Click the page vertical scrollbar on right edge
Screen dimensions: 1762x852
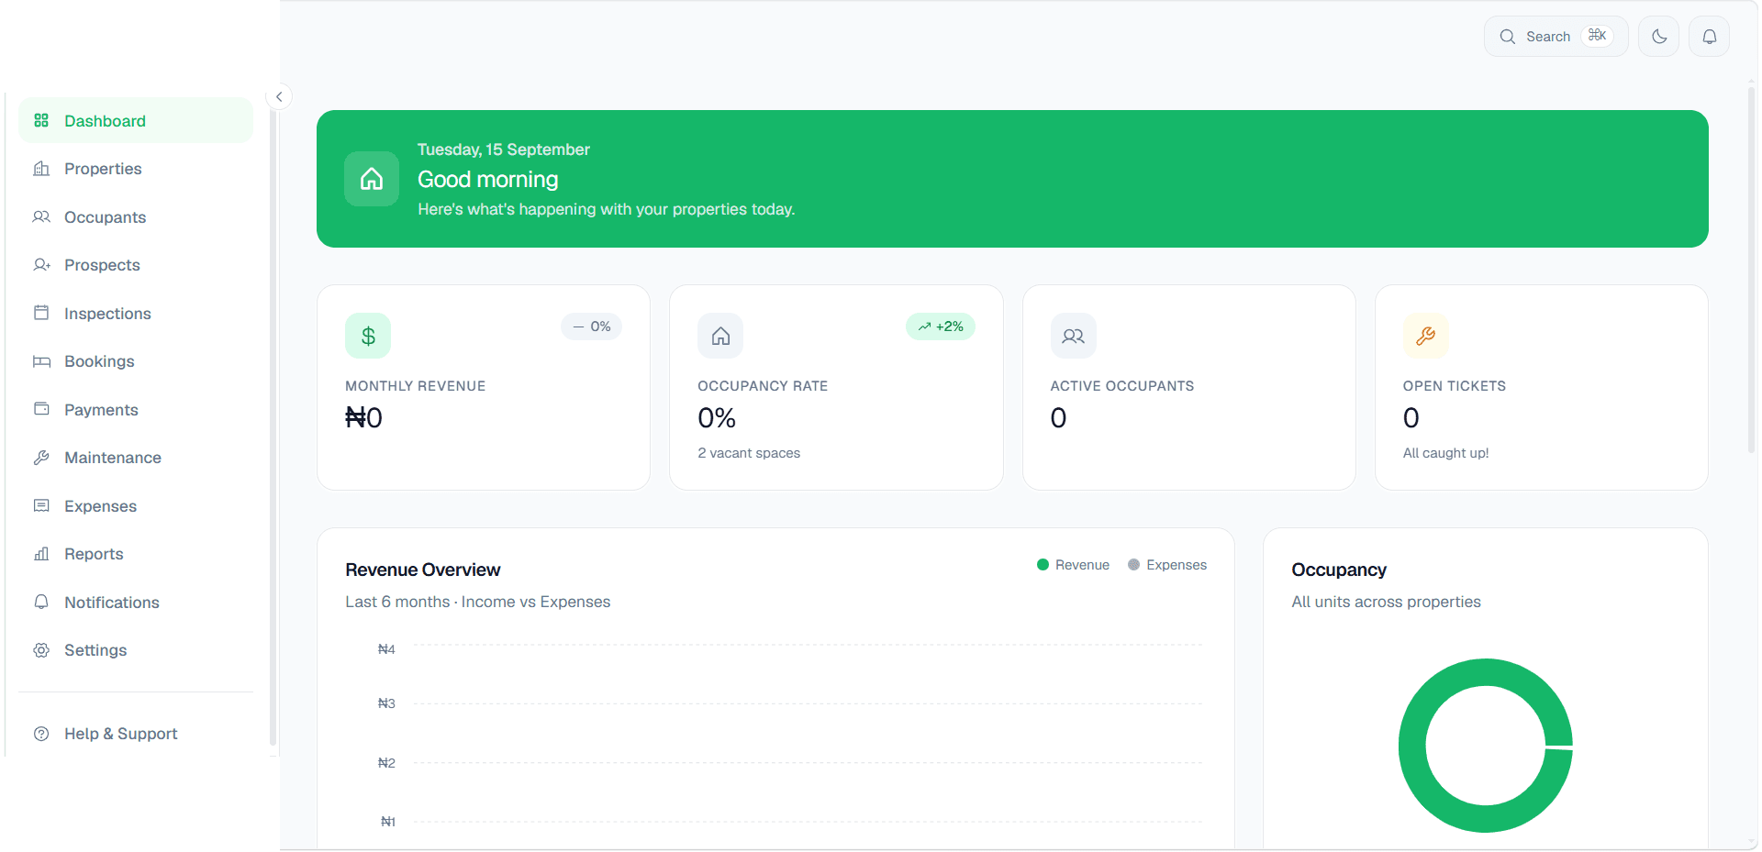[1752, 271]
